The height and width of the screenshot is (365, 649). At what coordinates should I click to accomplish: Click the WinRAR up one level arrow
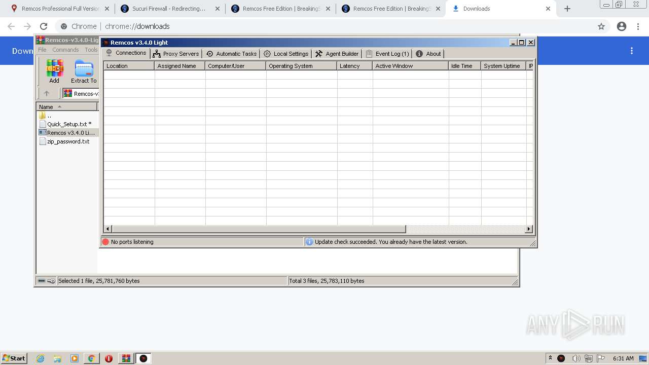click(x=47, y=93)
